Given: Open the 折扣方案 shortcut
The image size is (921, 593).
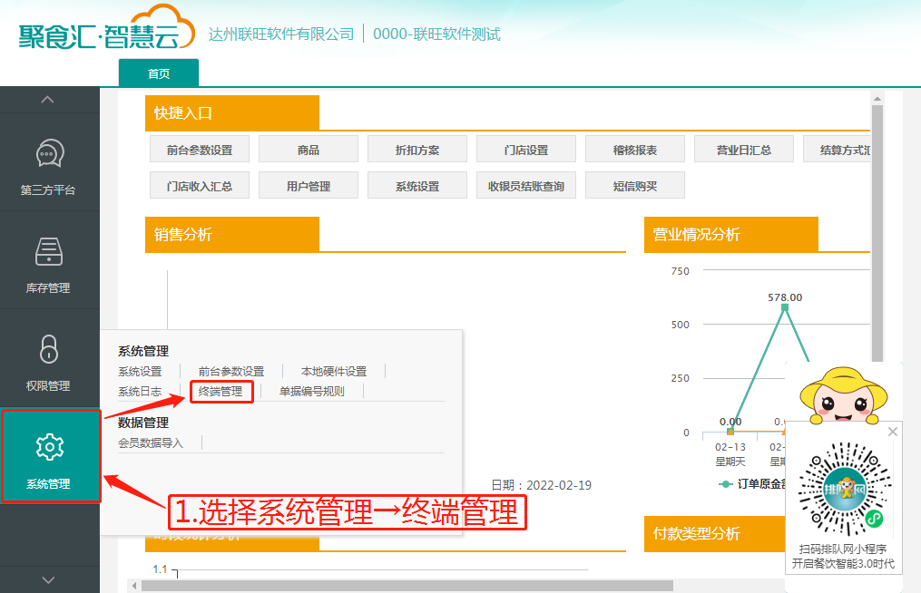Looking at the screenshot, I should pos(417,149).
